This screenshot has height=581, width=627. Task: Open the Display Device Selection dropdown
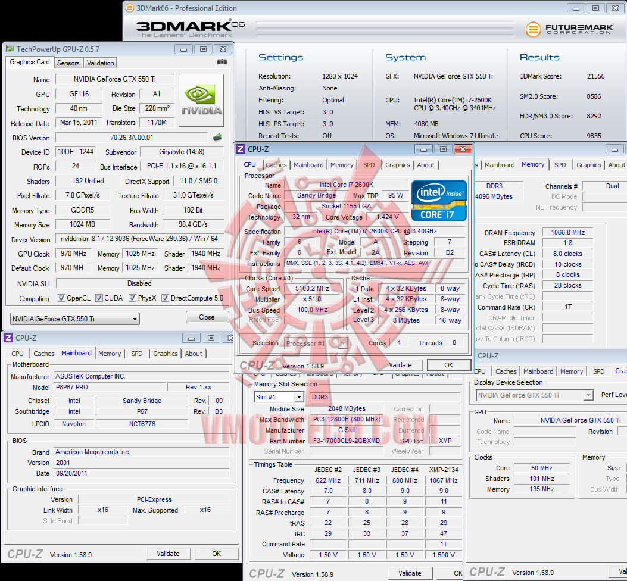[534, 395]
